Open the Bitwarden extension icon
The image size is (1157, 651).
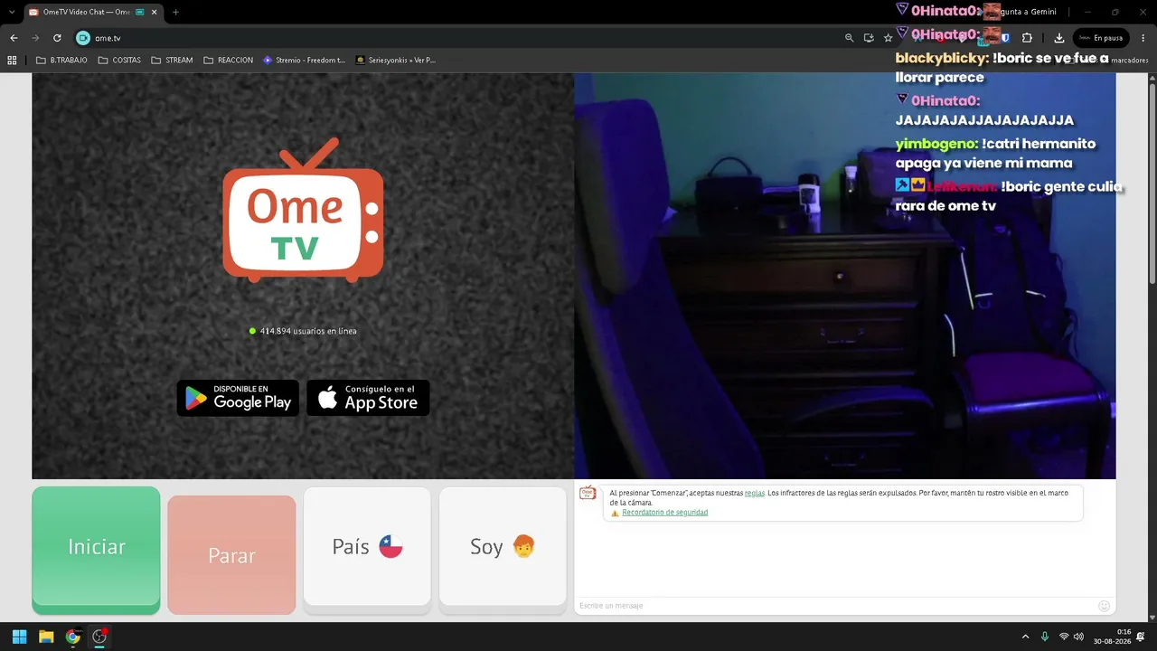[x=1005, y=38]
